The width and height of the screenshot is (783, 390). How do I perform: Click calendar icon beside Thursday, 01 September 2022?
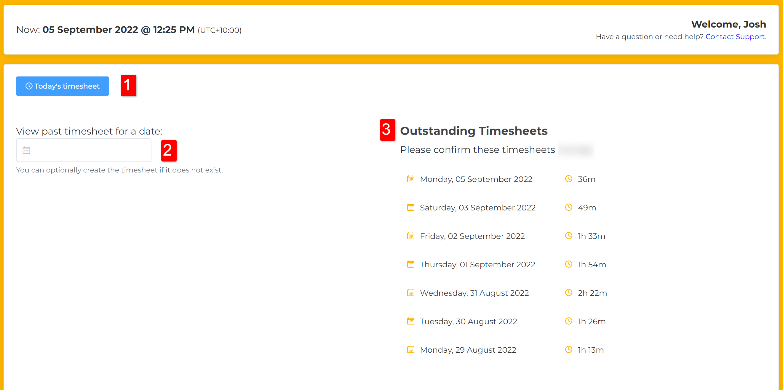(x=410, y=264)
